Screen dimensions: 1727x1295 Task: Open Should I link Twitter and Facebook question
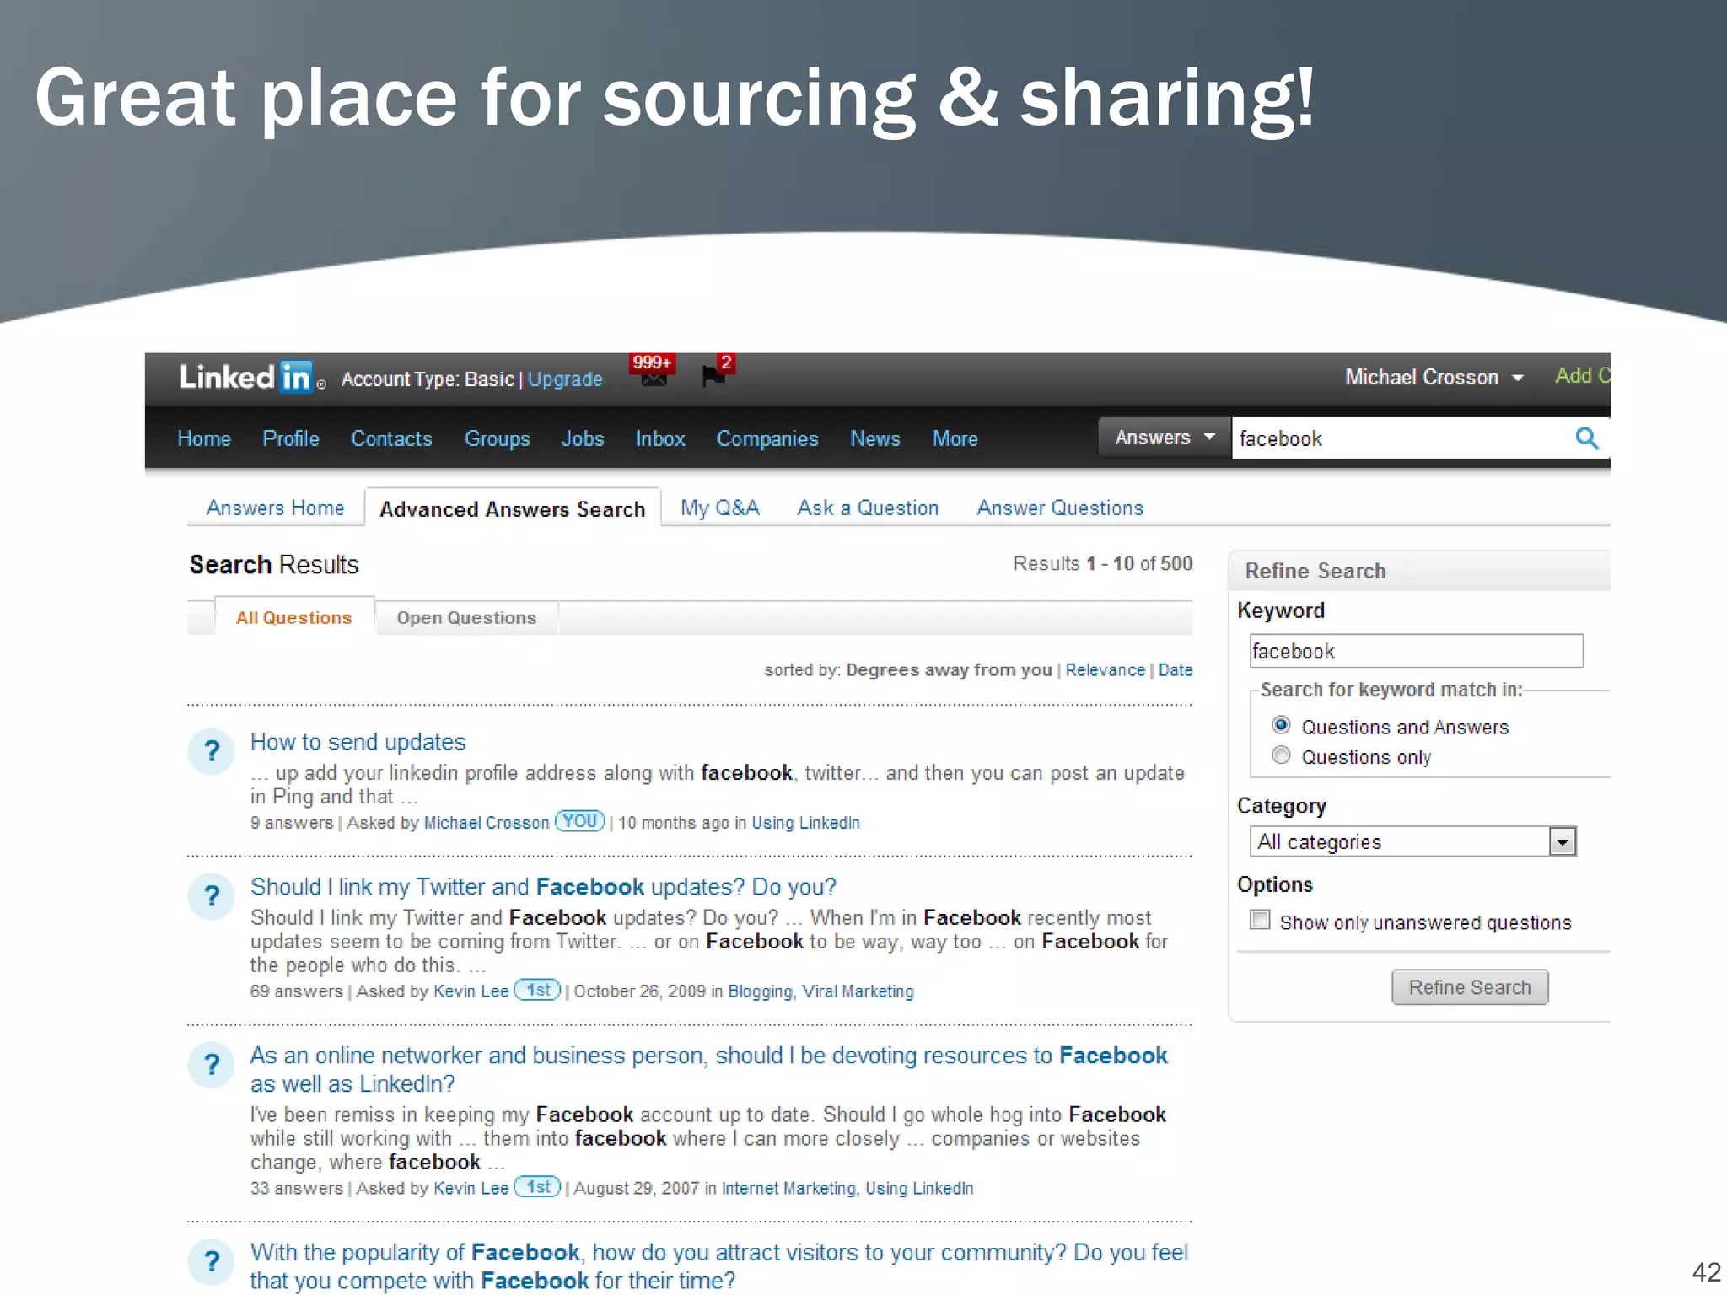[543, 887]
